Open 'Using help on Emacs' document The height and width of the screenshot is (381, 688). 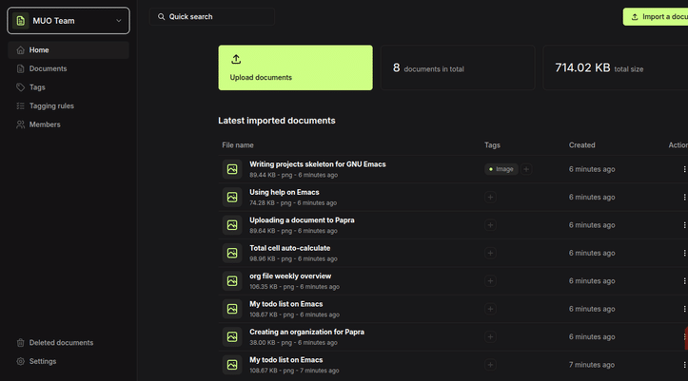coord(284,192)
